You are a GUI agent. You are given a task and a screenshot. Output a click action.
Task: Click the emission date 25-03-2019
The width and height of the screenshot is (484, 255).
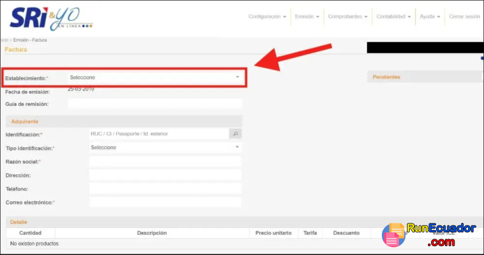81,89
